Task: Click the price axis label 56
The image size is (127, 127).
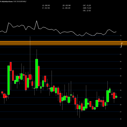Action: pos(121,61)
